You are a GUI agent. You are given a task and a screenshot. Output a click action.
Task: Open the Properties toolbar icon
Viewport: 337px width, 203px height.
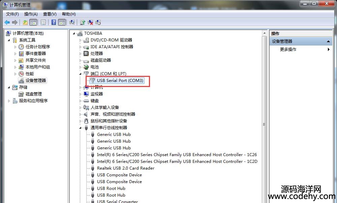[x=43, y=22]
